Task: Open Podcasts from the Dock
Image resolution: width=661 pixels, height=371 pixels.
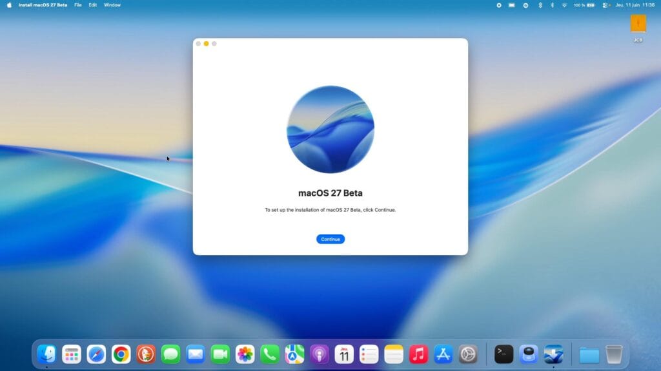Action: (319, 354)
